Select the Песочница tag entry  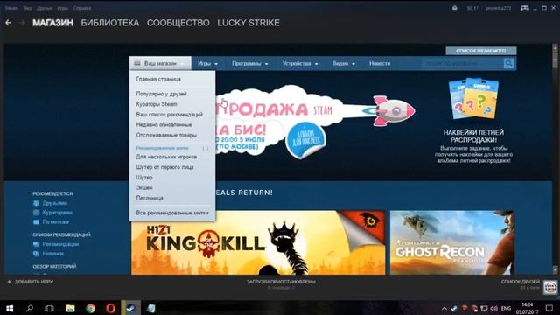(x=150, y=198)
